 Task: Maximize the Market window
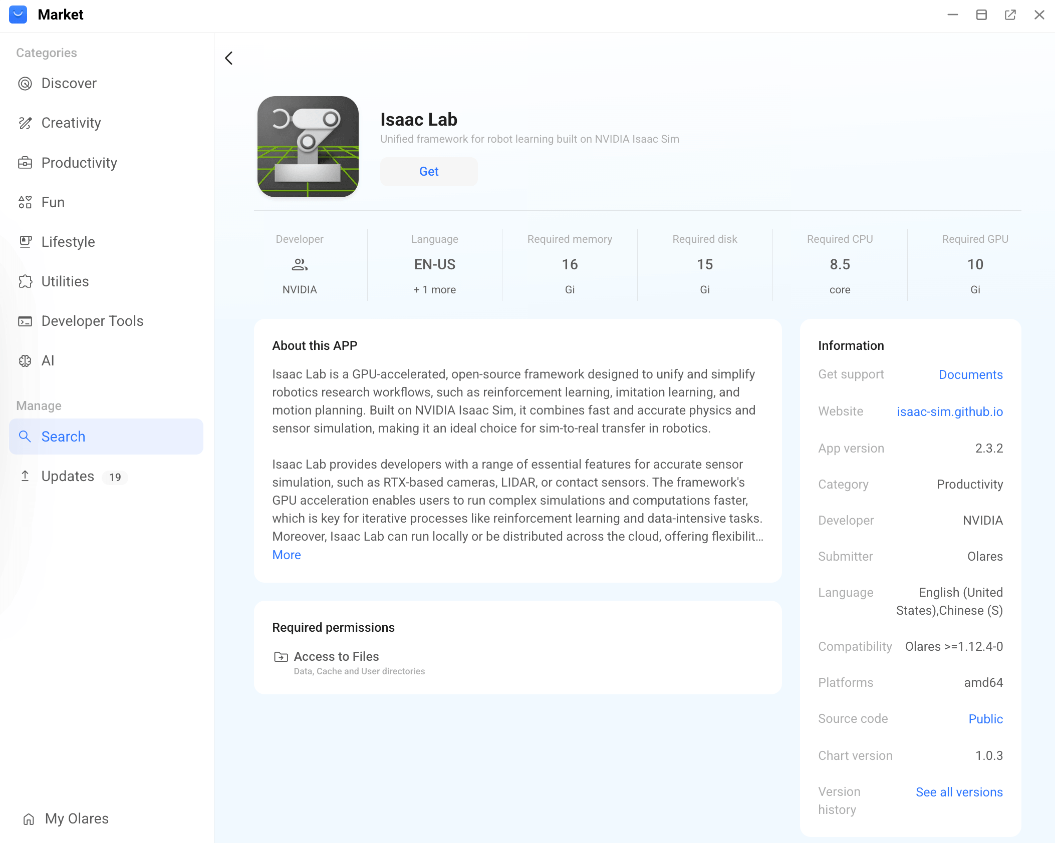tap(981, 15)
